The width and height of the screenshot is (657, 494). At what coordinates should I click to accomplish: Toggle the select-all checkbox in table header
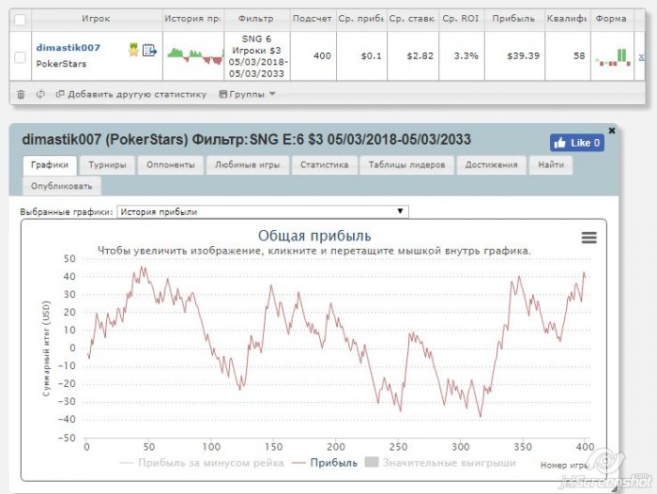pyautogui.click(x=20, y=20)
